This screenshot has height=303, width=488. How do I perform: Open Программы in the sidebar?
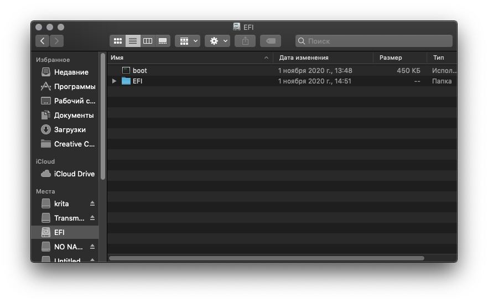tap(65, 86)
